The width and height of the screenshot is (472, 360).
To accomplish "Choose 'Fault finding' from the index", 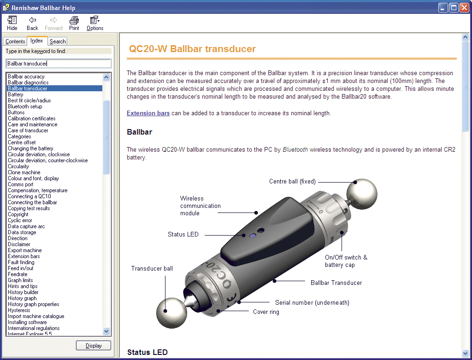I will pos(21,262).
